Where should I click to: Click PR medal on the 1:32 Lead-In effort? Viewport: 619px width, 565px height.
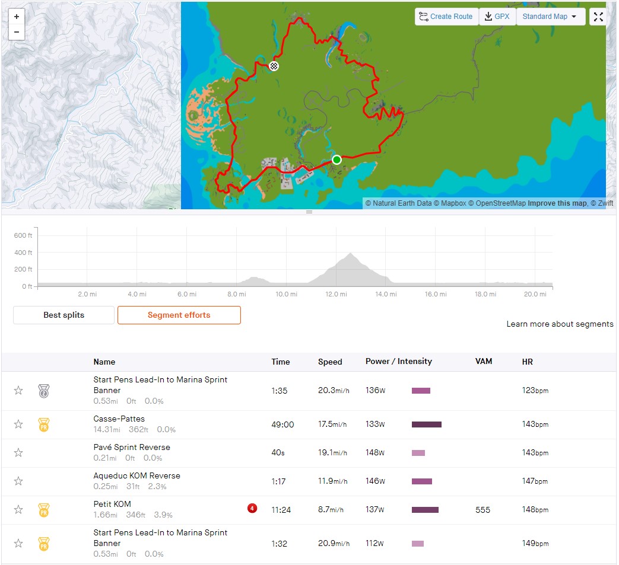coord(44,544)
